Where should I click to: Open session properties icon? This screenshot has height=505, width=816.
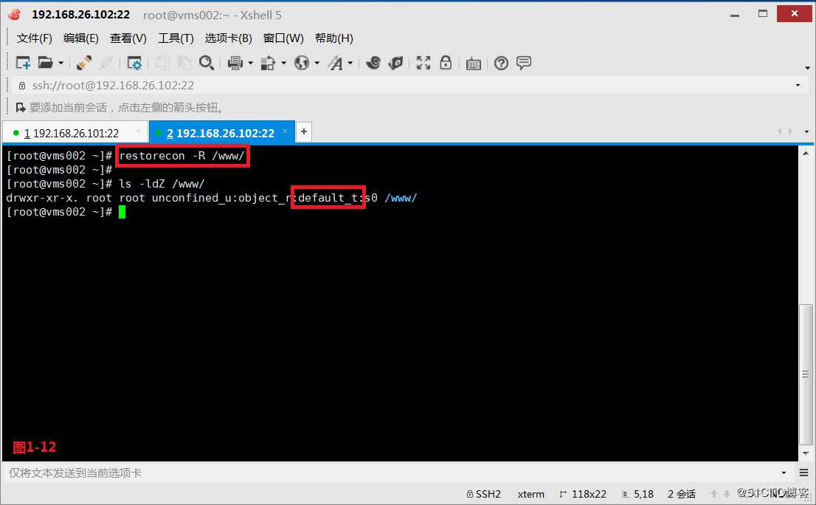134,63
